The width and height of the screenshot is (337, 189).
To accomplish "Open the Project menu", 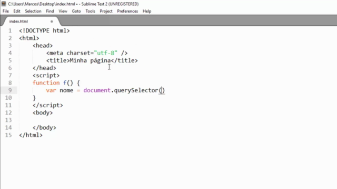I will [x=106, y=11].
